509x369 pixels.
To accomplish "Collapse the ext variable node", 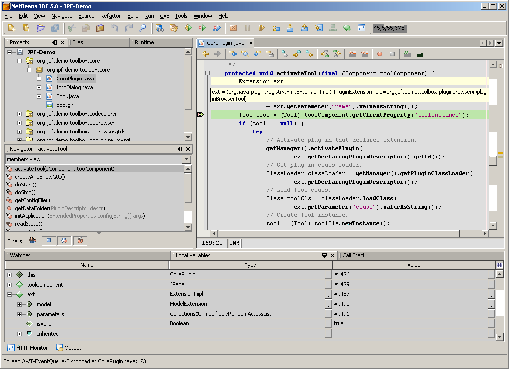I will (9, 294).
